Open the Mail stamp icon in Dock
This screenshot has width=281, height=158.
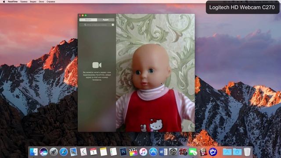tap(83, 152)
